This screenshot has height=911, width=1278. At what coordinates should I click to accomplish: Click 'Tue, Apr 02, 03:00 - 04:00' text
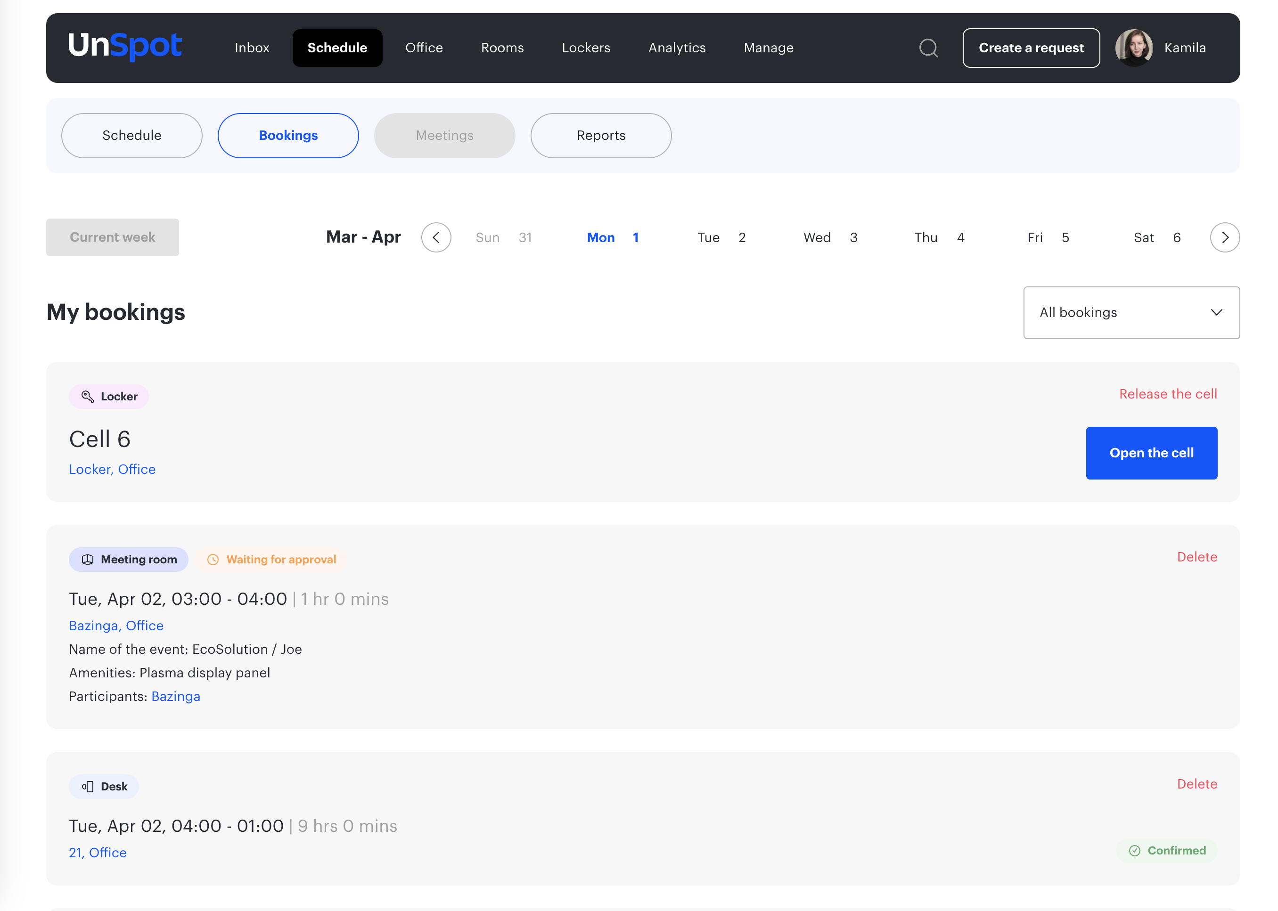[x=178, y=599]
